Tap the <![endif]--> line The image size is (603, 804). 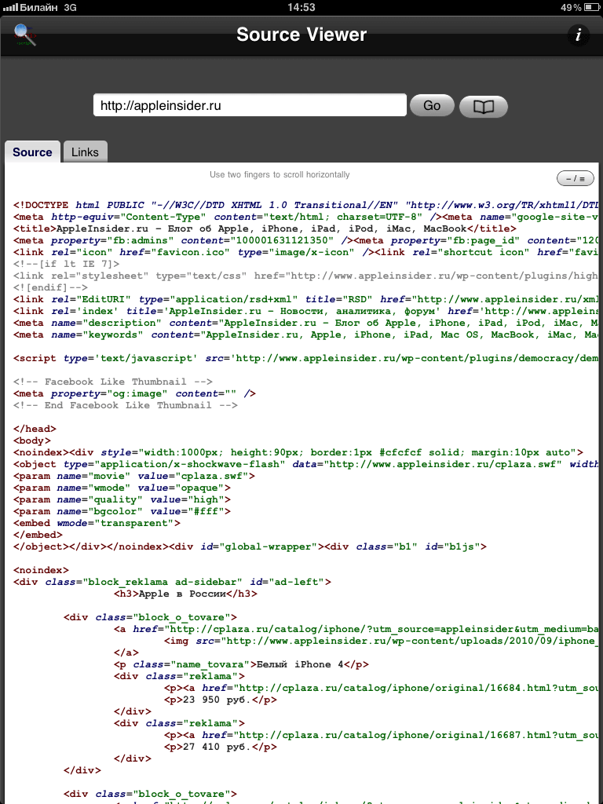[x=51, y=287]
